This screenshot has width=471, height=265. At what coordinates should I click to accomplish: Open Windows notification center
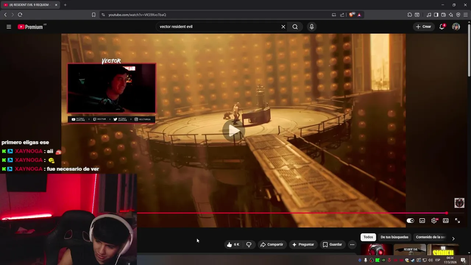tap(463, 260)
